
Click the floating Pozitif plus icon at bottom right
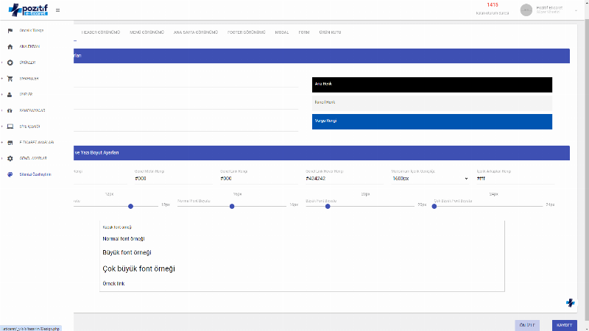coord(570,302)
